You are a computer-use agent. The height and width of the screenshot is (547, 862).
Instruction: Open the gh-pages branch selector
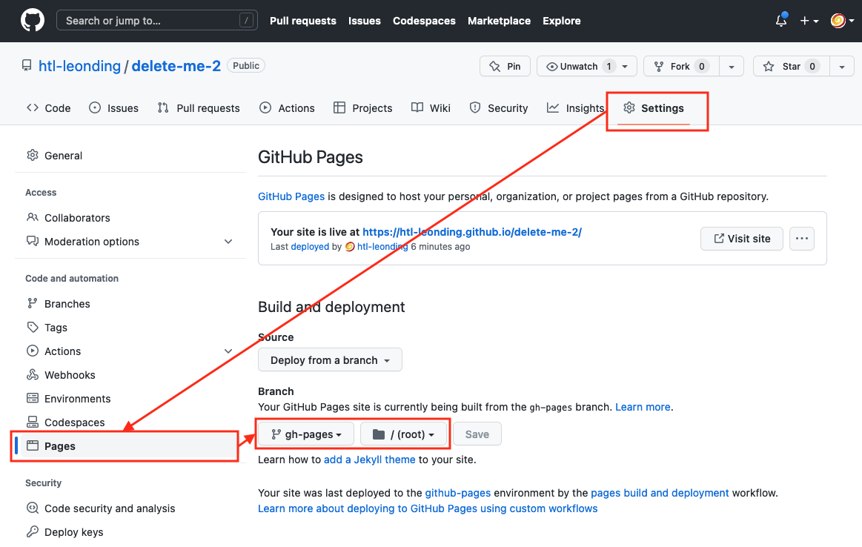(306, 434)
